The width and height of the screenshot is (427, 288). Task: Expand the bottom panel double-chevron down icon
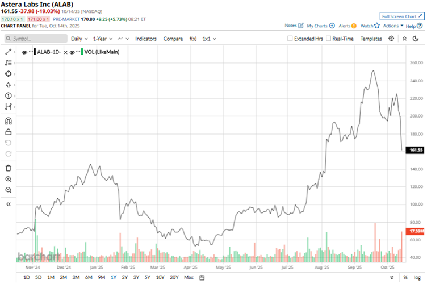pyautogui.click(x=392, y=277)
